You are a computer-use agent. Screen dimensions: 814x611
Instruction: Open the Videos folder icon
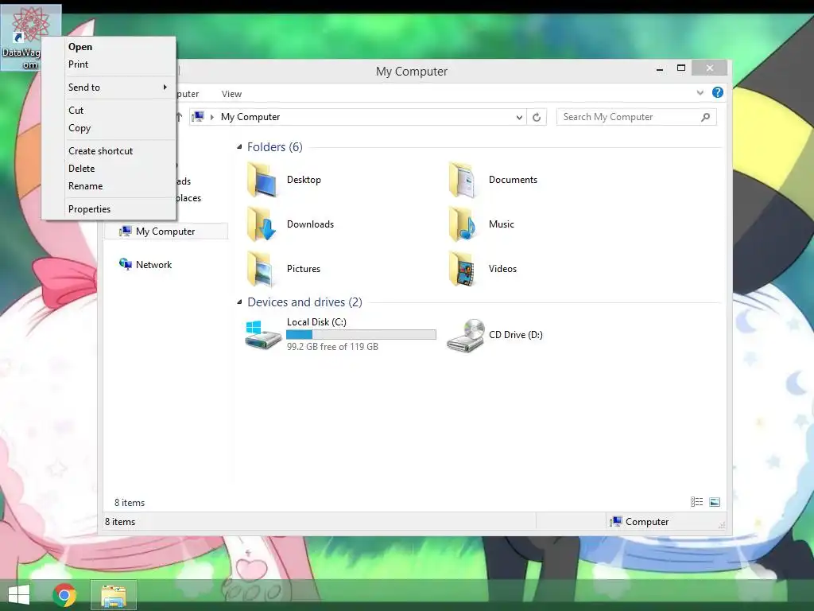click(x=463, y=269)
